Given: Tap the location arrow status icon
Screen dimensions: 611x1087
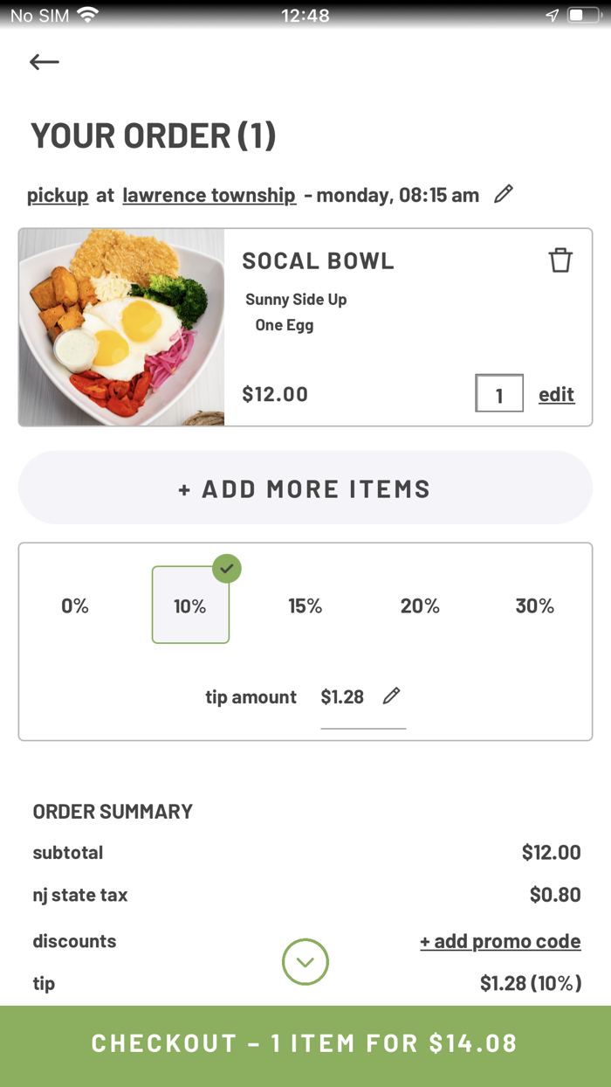Looking at the screenshot, I should click(x=551, y=14).
